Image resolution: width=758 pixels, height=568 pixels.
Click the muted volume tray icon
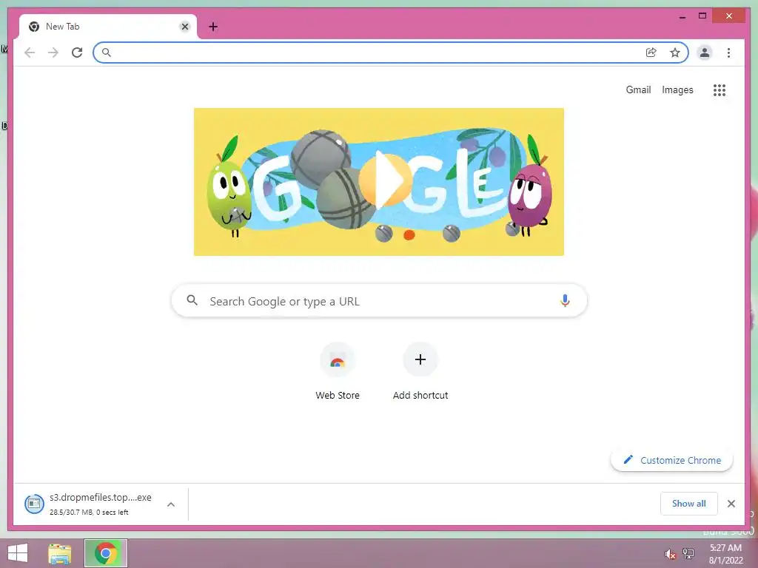[670, 554]
